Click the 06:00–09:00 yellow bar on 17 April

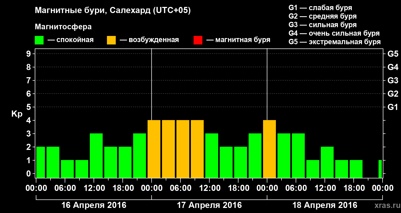[183, 149]
